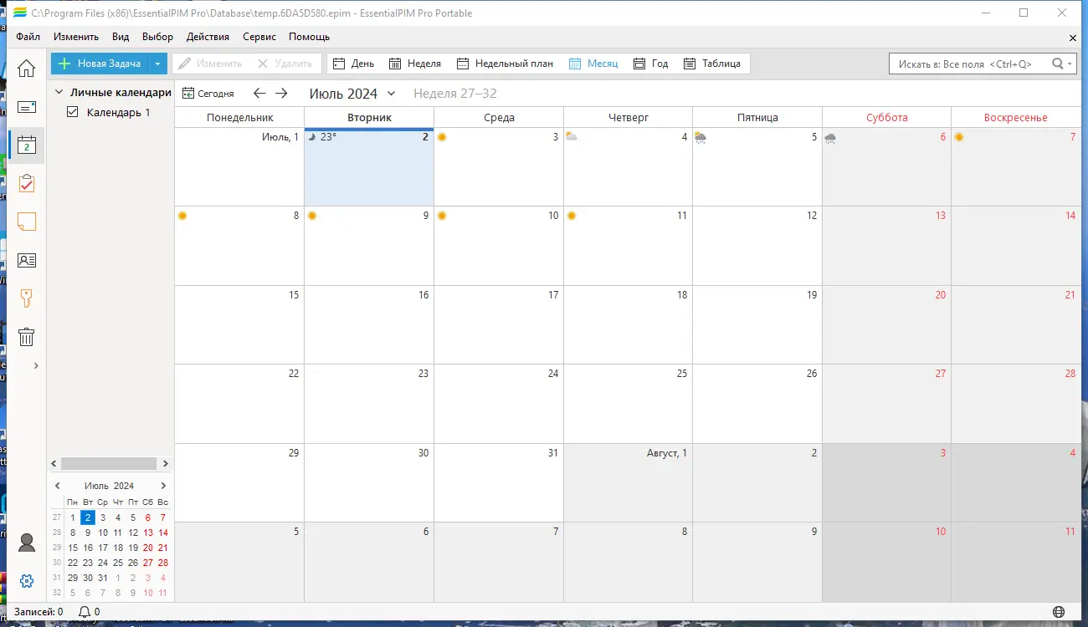Go to next month with right arrow

click(281, 94)
